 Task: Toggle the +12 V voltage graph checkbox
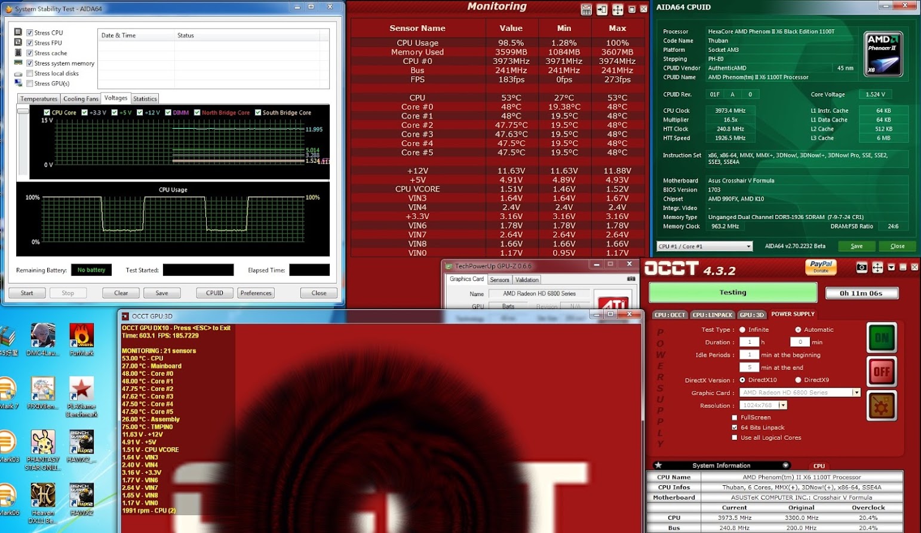tap(140, 112)
